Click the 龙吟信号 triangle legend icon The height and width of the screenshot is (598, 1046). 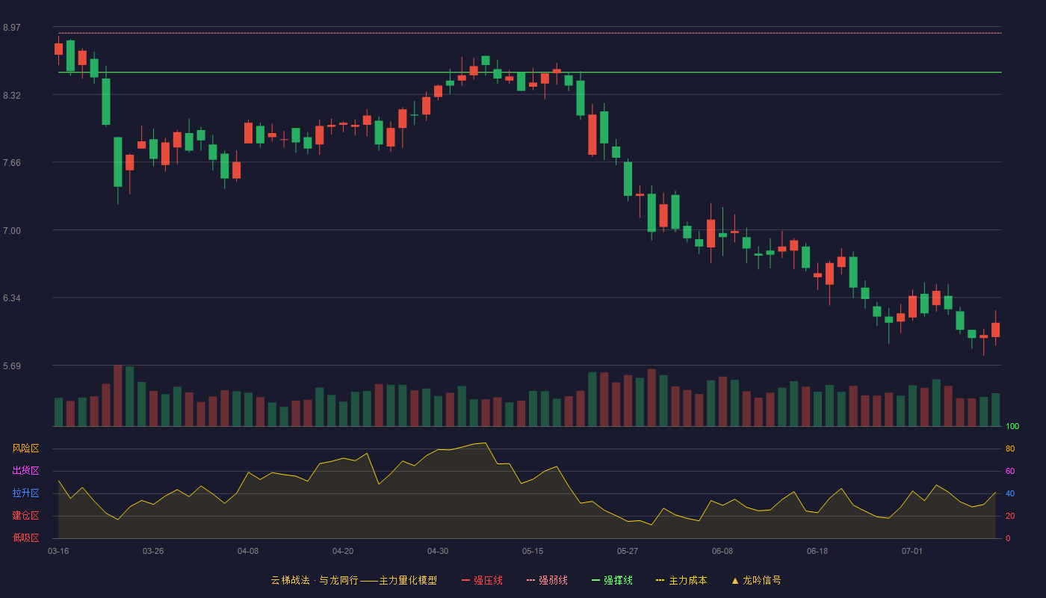(735, 580)
